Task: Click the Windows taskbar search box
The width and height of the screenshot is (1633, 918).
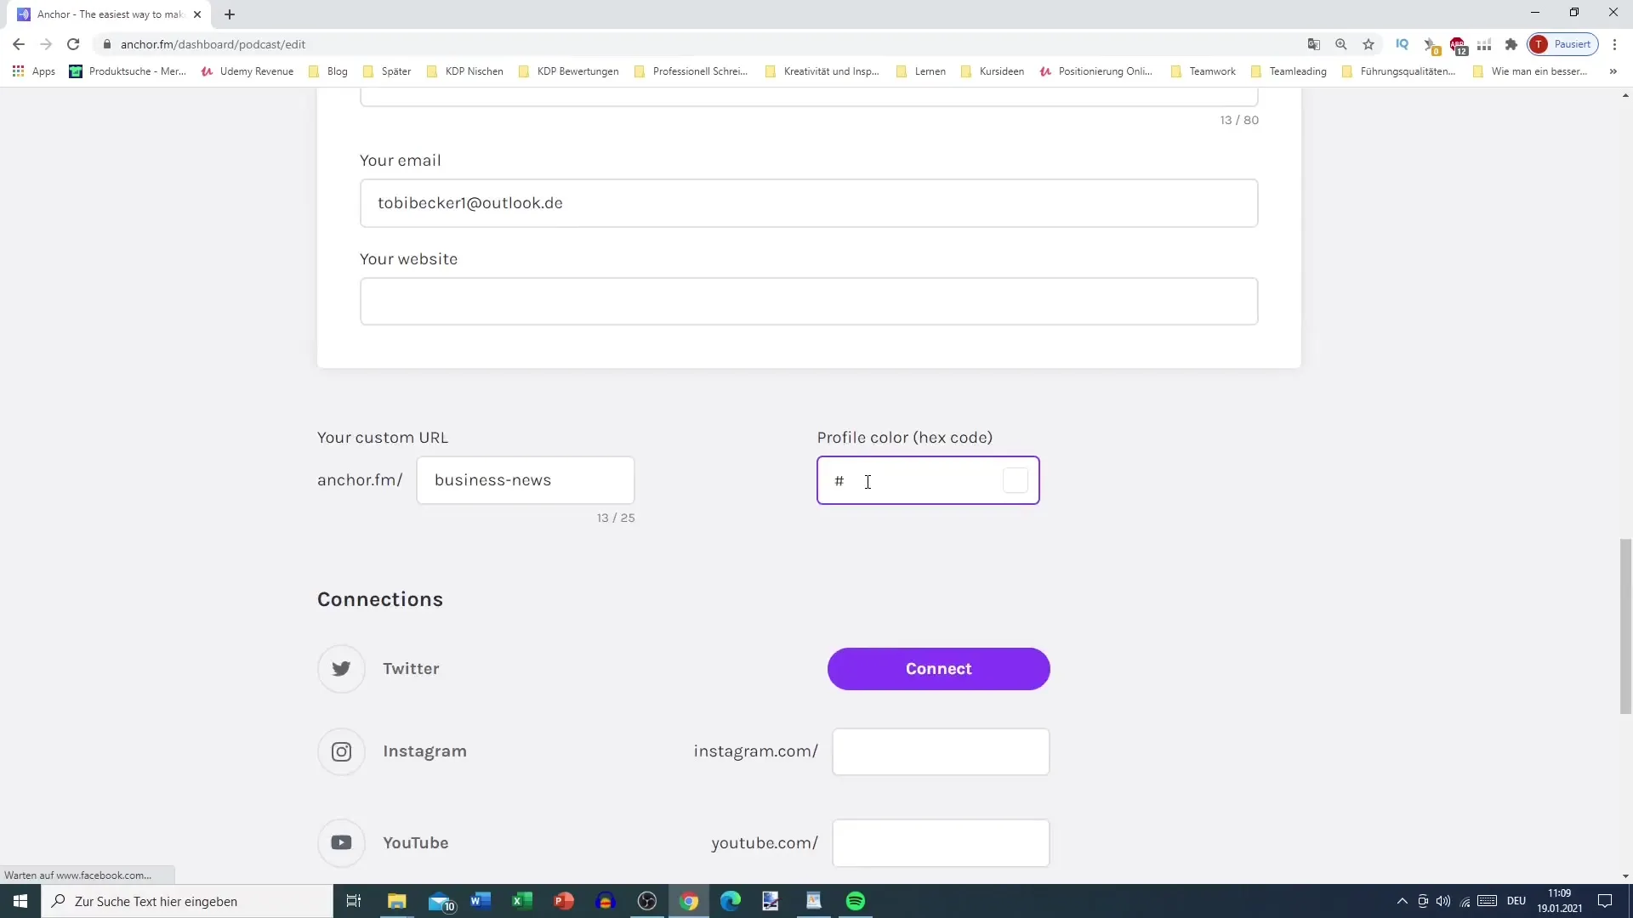Action: pyautogui.click(x=187, y=901)
